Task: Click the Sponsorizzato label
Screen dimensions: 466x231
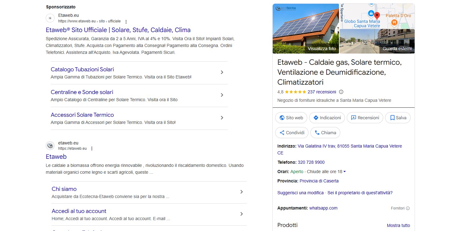Action: [61, 7]
